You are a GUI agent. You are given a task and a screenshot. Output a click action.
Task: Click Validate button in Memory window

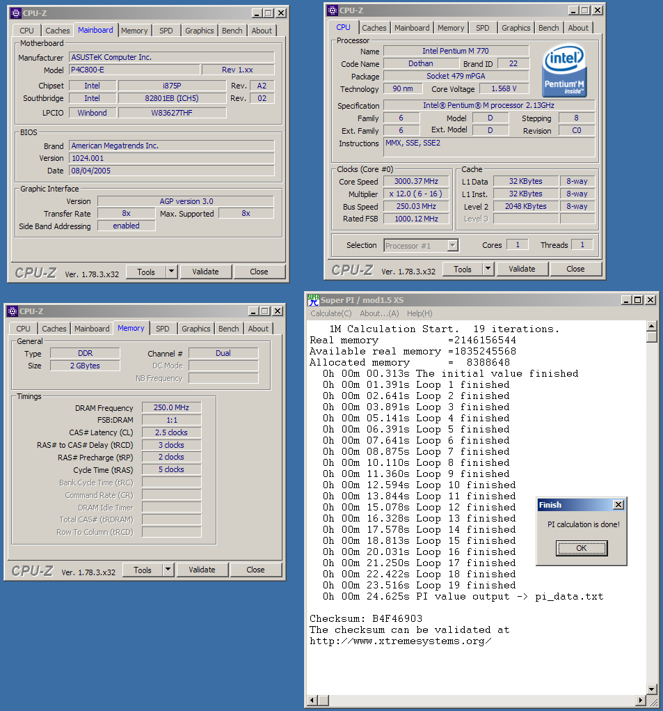coord(202,570)
